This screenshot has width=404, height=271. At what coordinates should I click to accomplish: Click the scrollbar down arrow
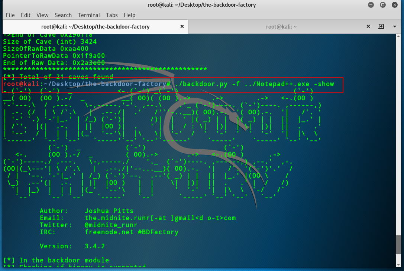click(x=398, y=265)
